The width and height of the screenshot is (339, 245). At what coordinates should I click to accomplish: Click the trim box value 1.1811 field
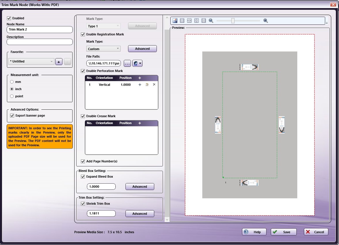pos(101,213)
